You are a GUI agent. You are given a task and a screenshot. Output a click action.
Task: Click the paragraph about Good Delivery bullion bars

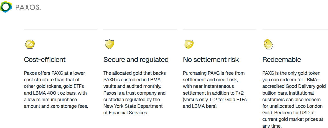[x=293, y=100]
